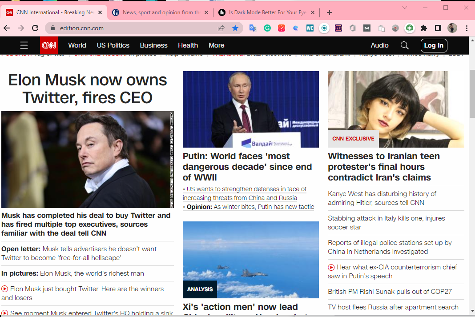The height and width of the screenshot is (317, 475).
Task: Open the clipboard extension icon
Action: click(382, 28)
